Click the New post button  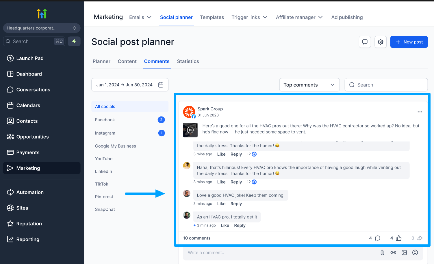pos(409,42)
